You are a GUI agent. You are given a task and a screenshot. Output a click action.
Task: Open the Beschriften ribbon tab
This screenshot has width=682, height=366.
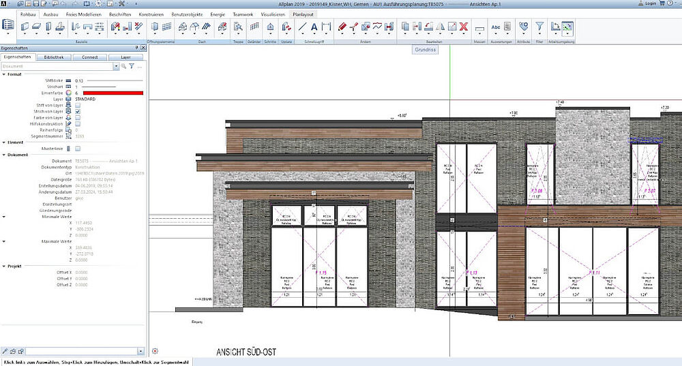point(120,14)
